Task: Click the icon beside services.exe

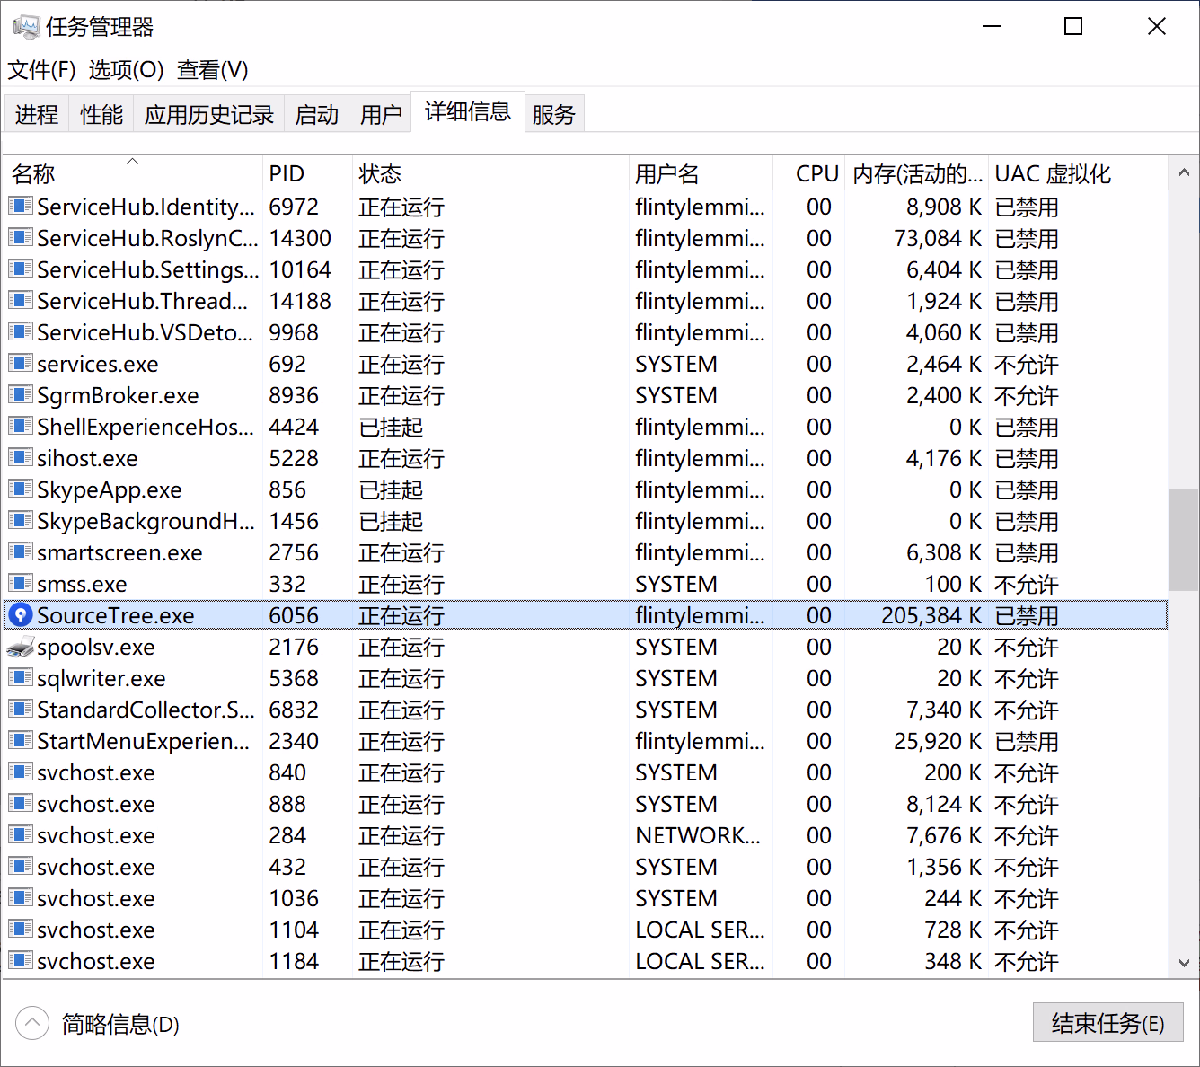Action: pyautogui.click(x=20, y=364)
